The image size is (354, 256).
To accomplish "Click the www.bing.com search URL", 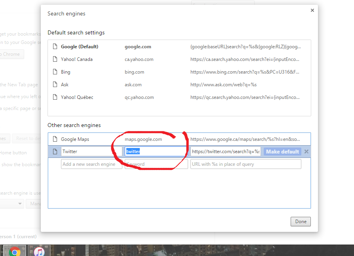I will click(x=245, y=72).
